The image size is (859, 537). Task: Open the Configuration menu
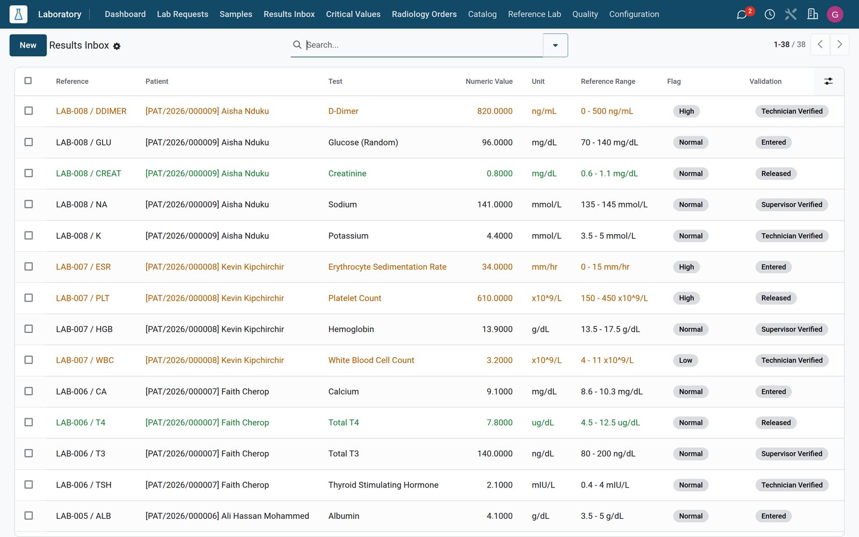(x=634, y=14)
